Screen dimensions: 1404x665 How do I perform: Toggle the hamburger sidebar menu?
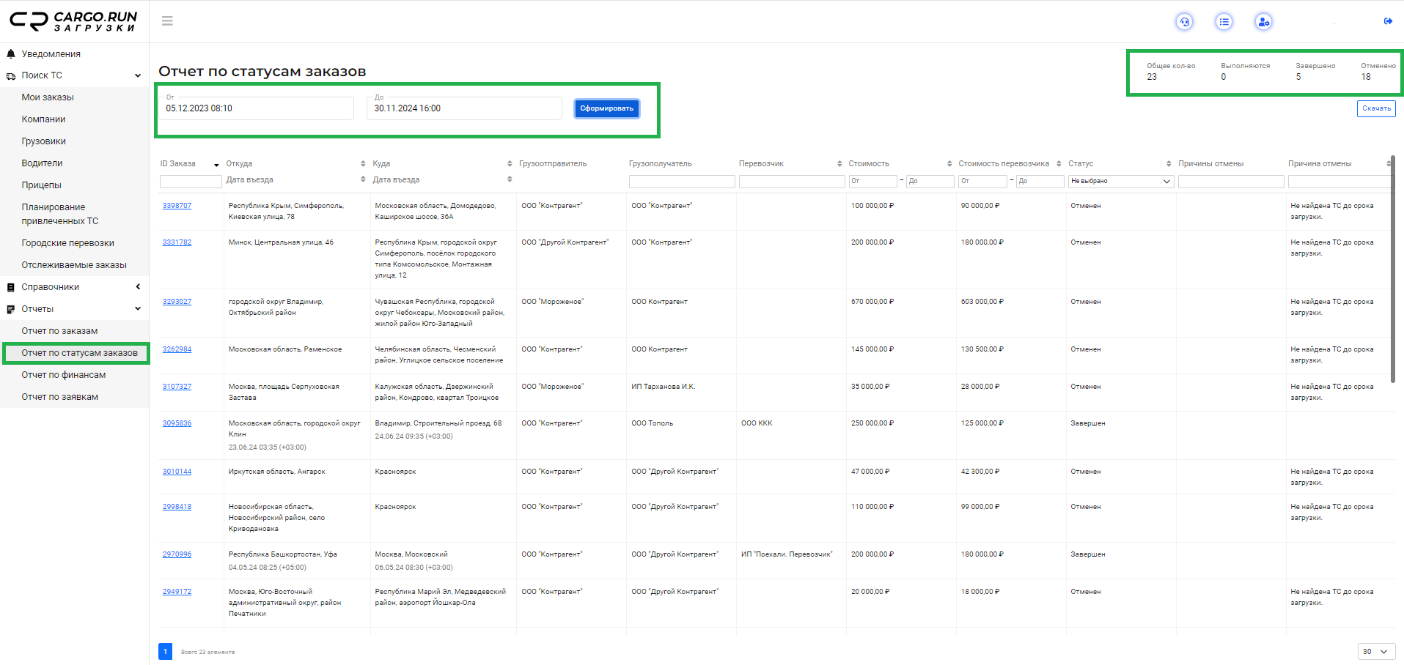point(167,21)
